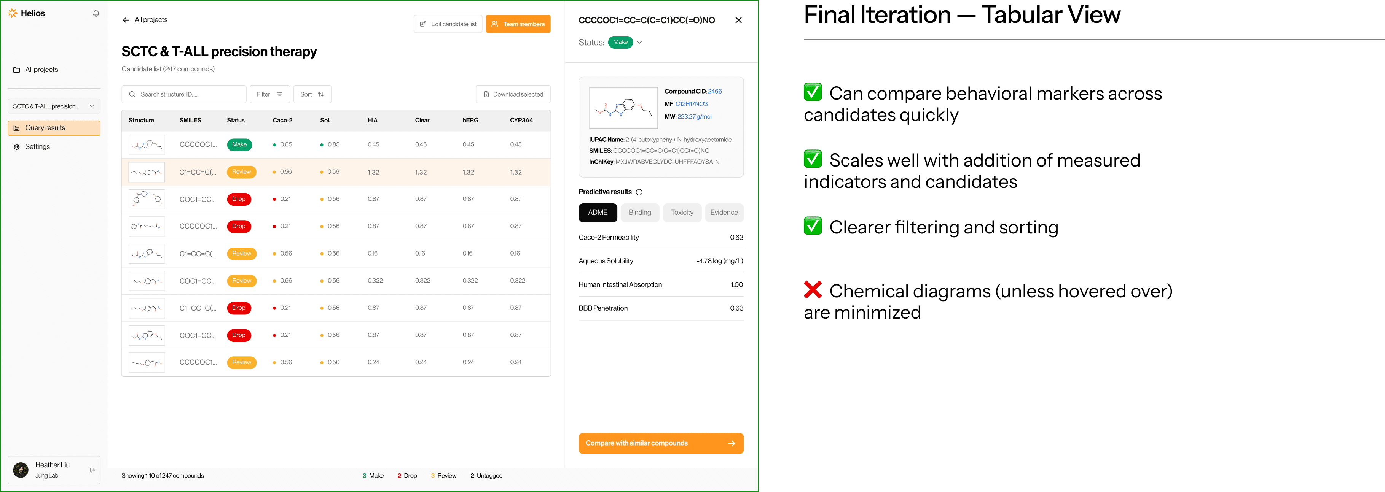Click Compare with similar compounds button
Viewport: 1385px width, 492px height.
(661, 443)
